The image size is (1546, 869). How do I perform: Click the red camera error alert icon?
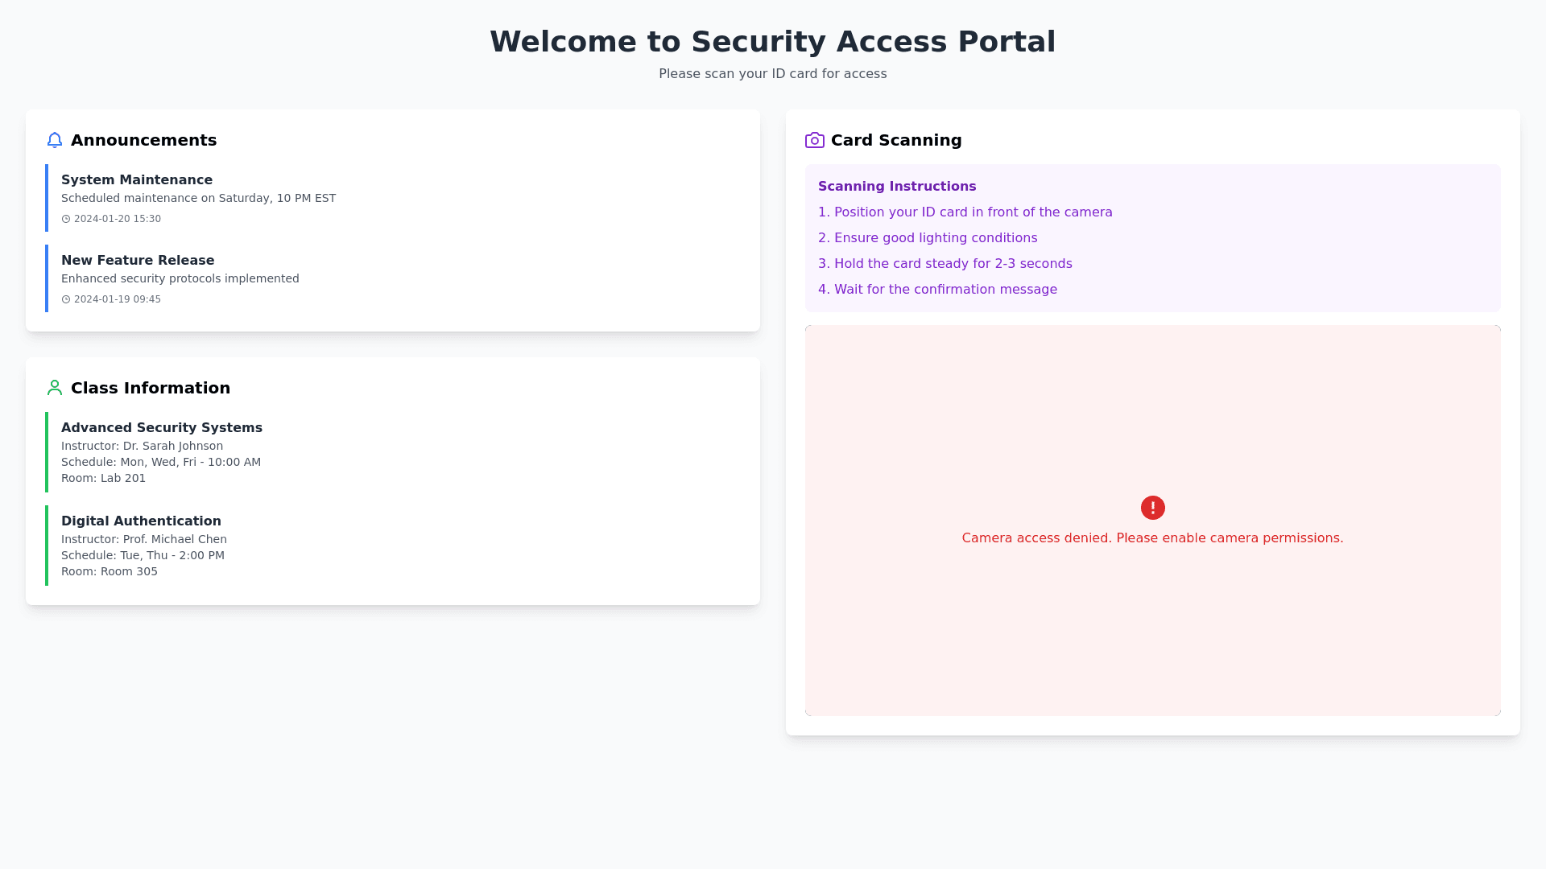tap(1152, 508)
